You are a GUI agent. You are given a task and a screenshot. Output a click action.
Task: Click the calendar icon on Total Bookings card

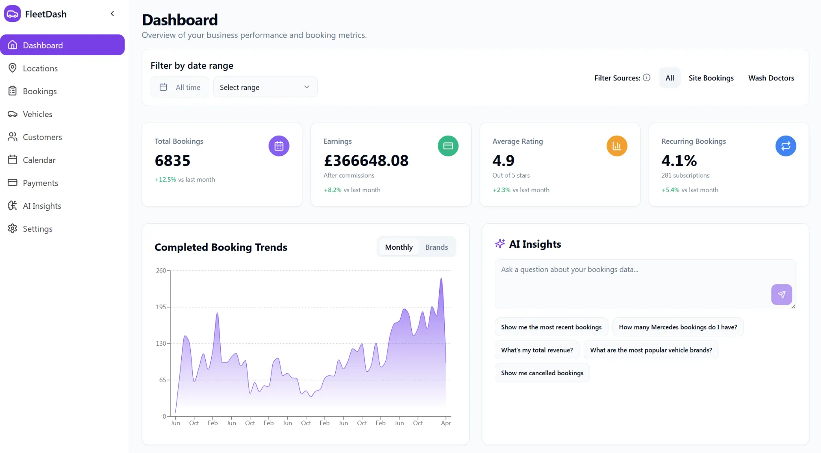[278, 145]
